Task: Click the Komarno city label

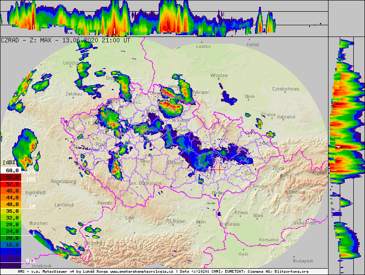Action: point(269,240)
